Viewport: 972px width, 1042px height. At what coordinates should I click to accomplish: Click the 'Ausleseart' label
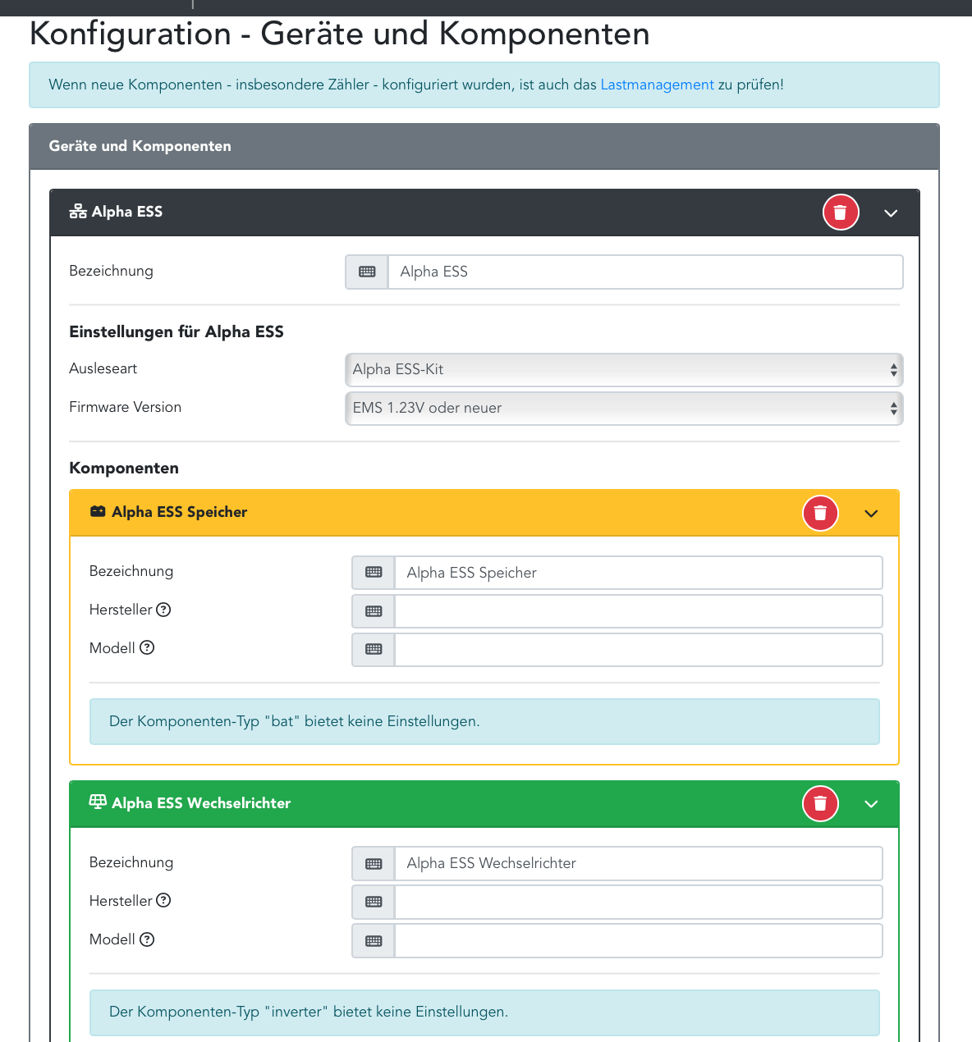pos(103,368)
